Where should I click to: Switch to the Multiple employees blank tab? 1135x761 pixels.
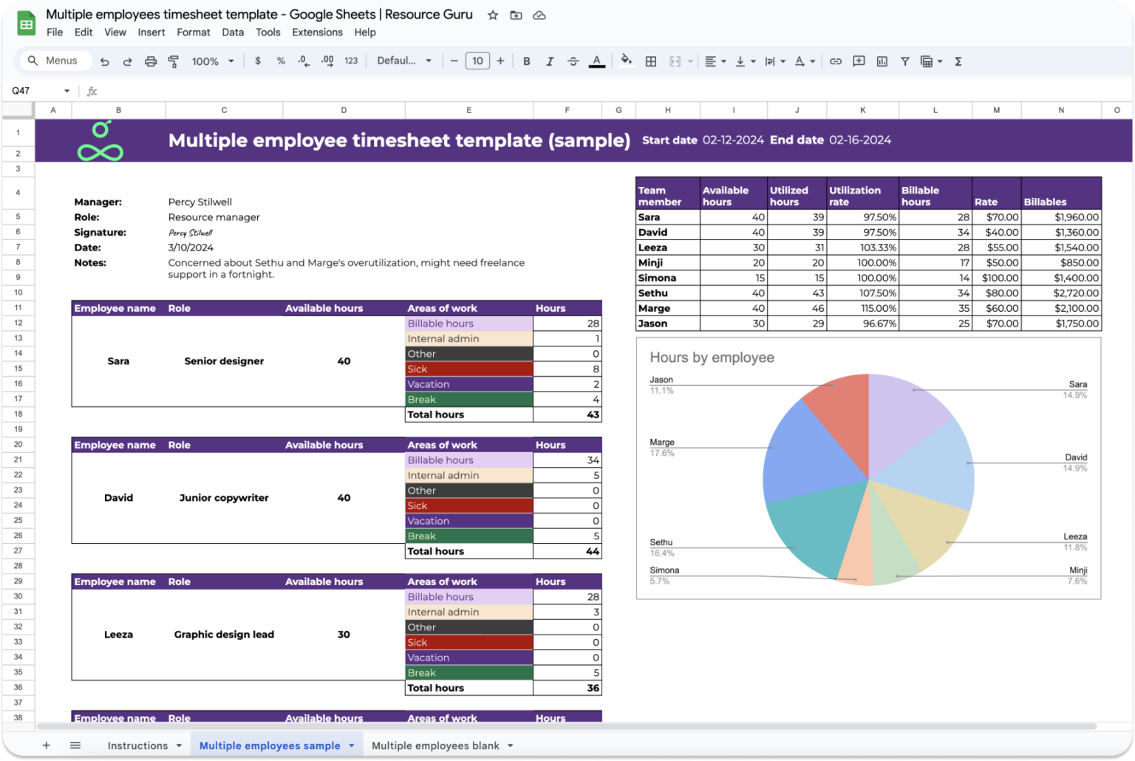pos(436,745)
